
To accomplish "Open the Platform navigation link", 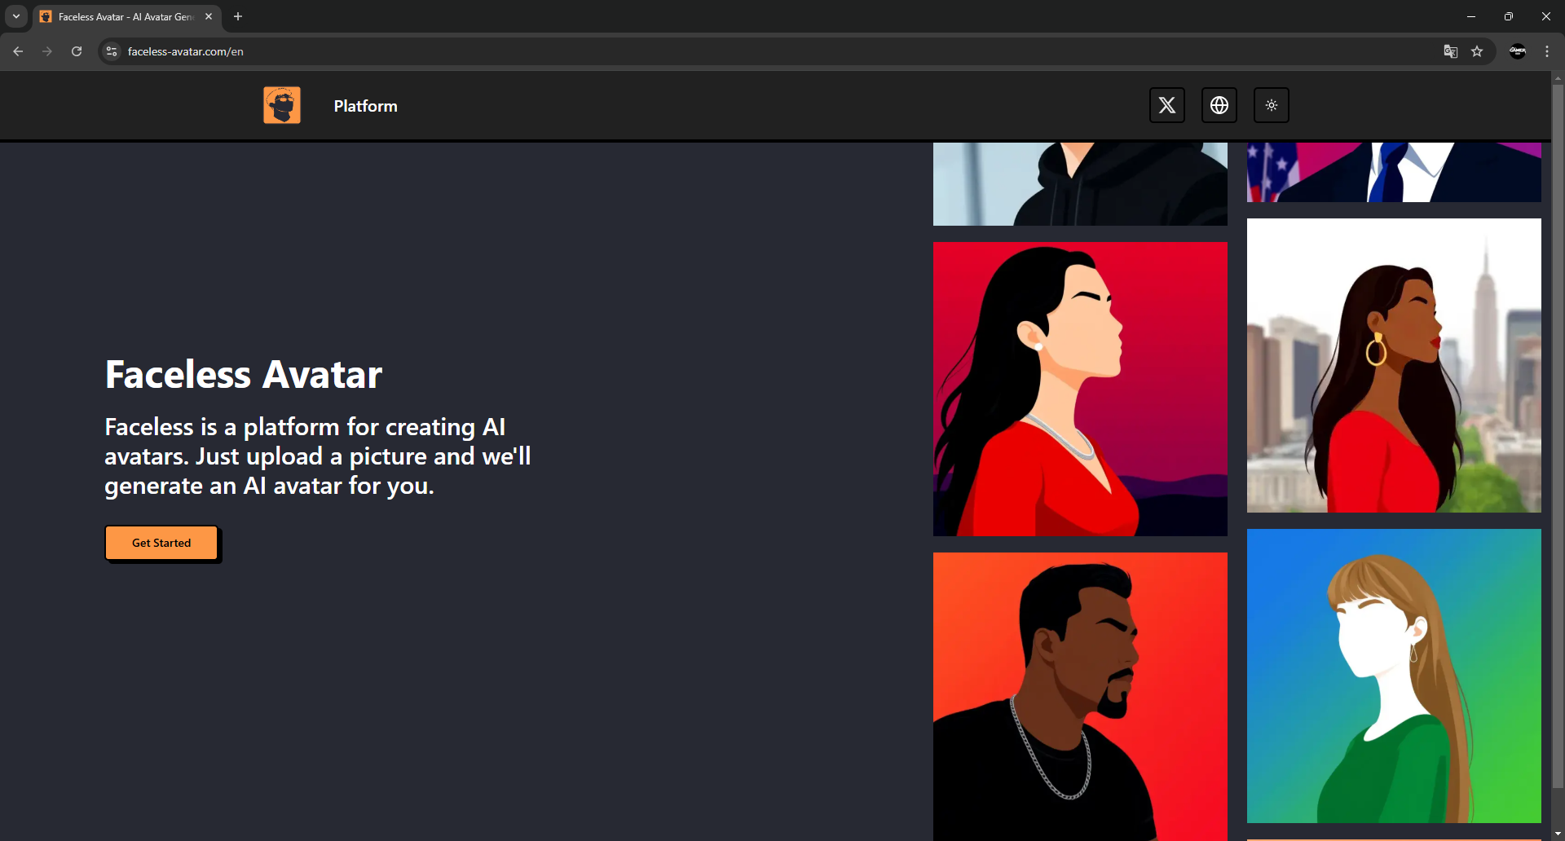I will pos(365,106).
